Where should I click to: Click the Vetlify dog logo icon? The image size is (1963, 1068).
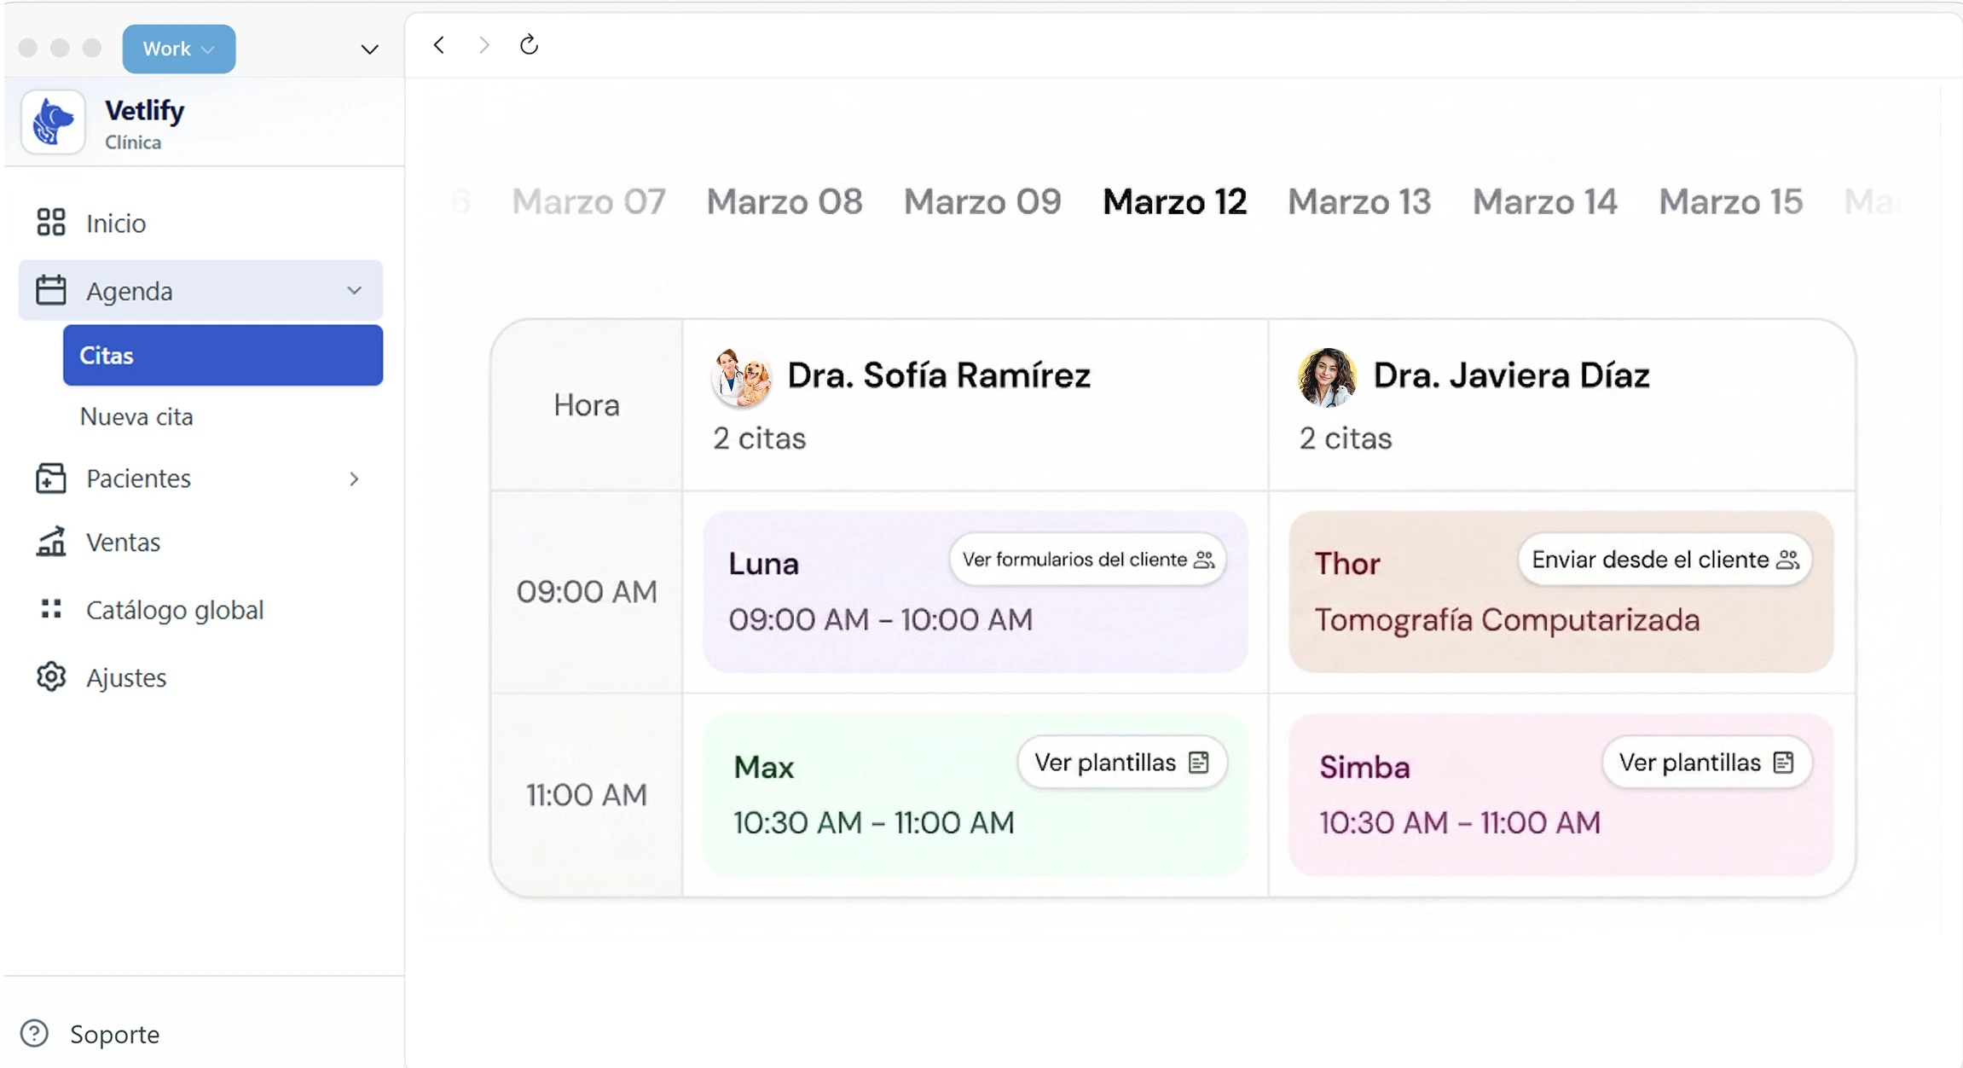(53, 123)
